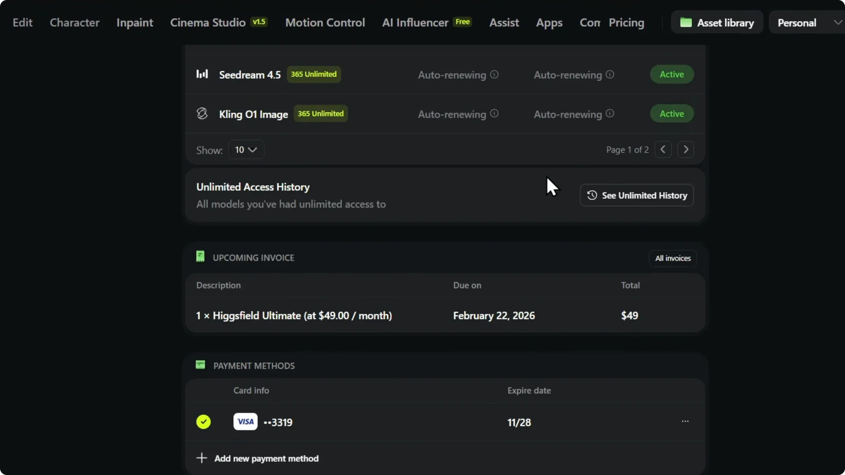Image resolution: width=845 pixels, height=475 pixels.
Task: Click the history icon on See Unlimited History
Action: [x=591, y=195]
